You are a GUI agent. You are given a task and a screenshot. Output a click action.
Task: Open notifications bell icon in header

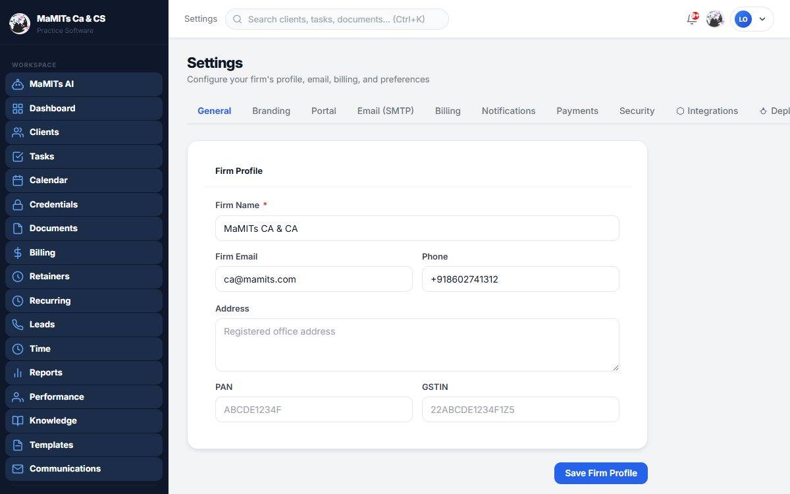692,19
